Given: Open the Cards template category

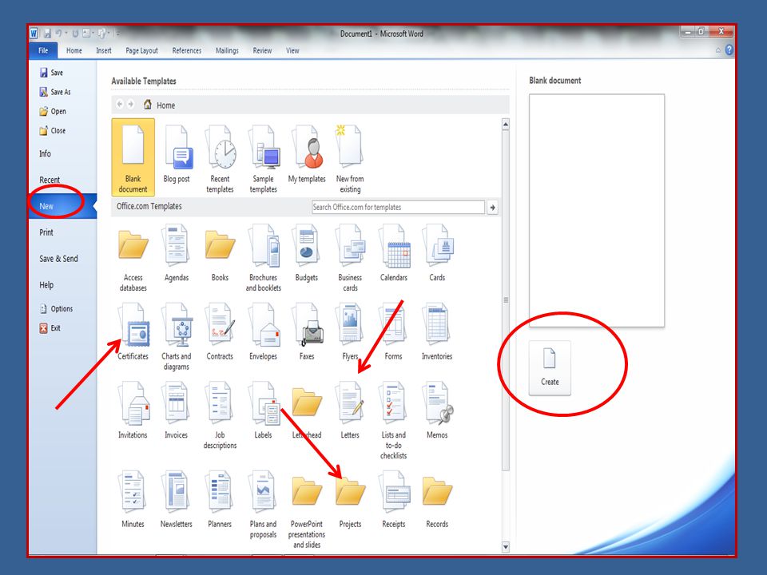Looking at the screenshot, I should [x=437, y=253].
